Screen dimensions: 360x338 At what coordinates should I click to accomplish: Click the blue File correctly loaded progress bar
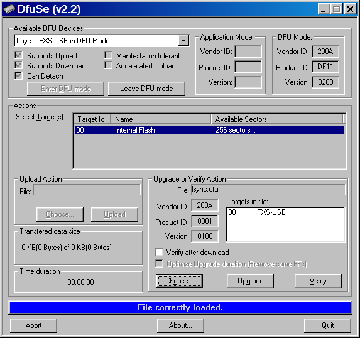[180, 307]
